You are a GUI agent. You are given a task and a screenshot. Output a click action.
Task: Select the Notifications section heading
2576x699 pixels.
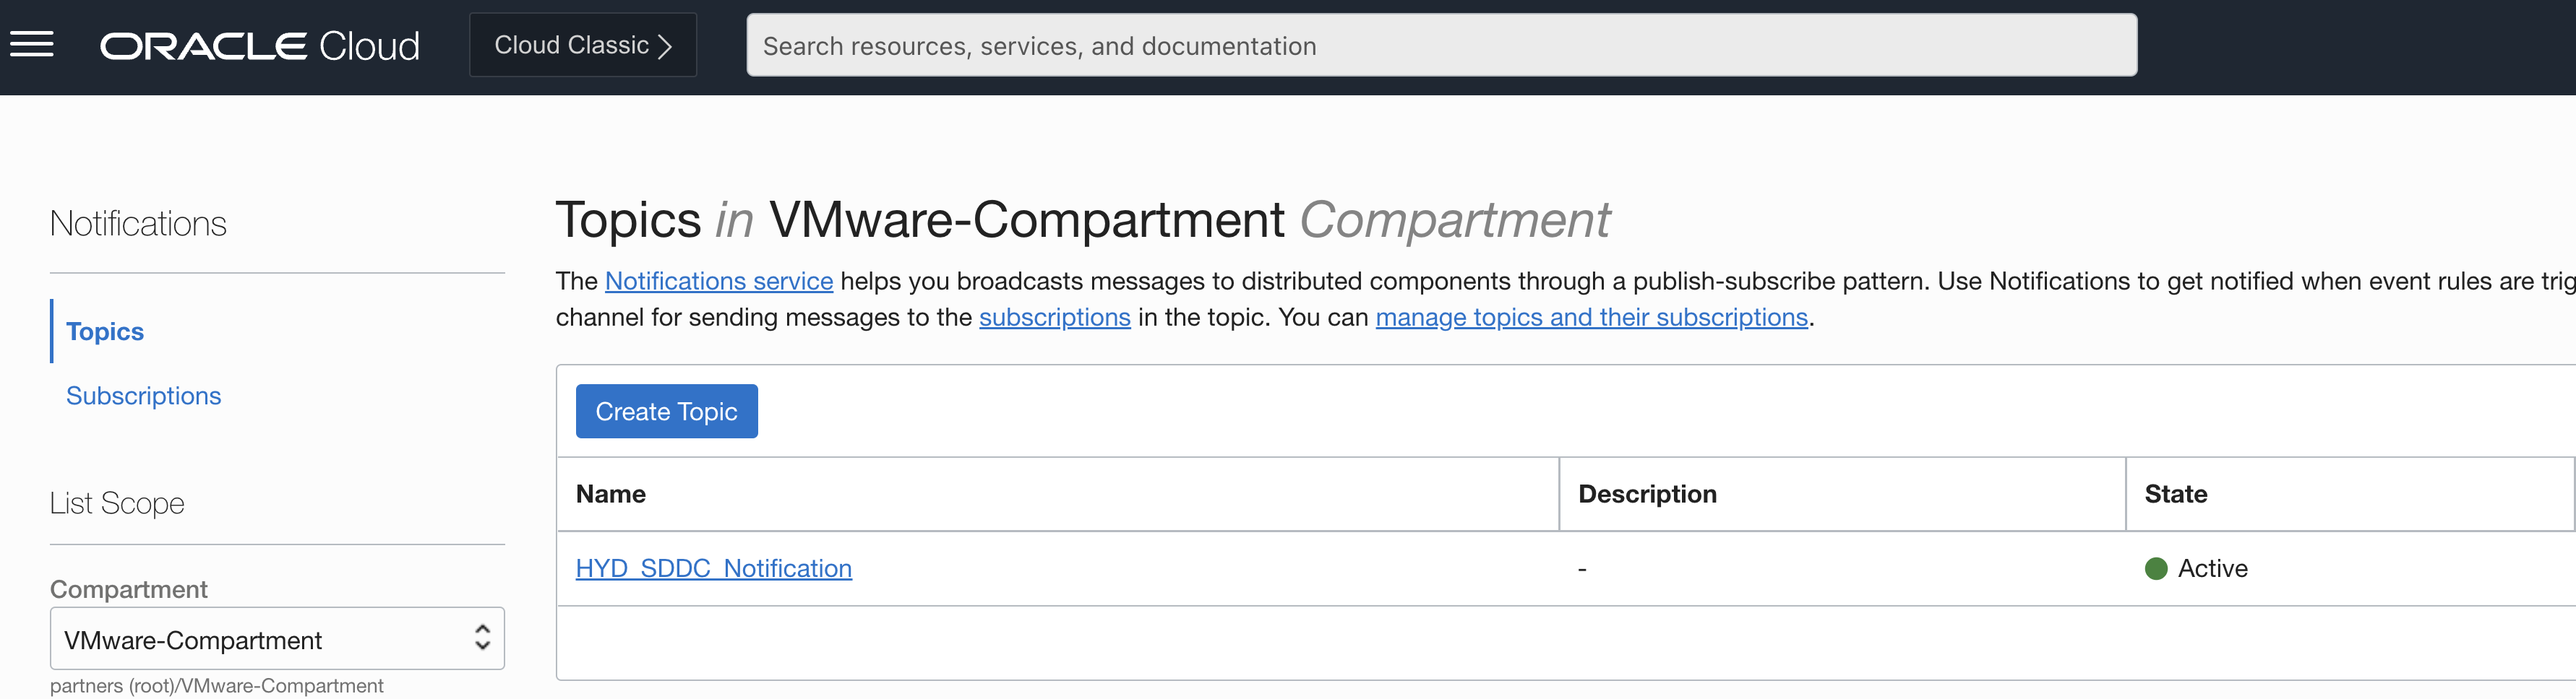pyautogui.click(x=137, y=222)
